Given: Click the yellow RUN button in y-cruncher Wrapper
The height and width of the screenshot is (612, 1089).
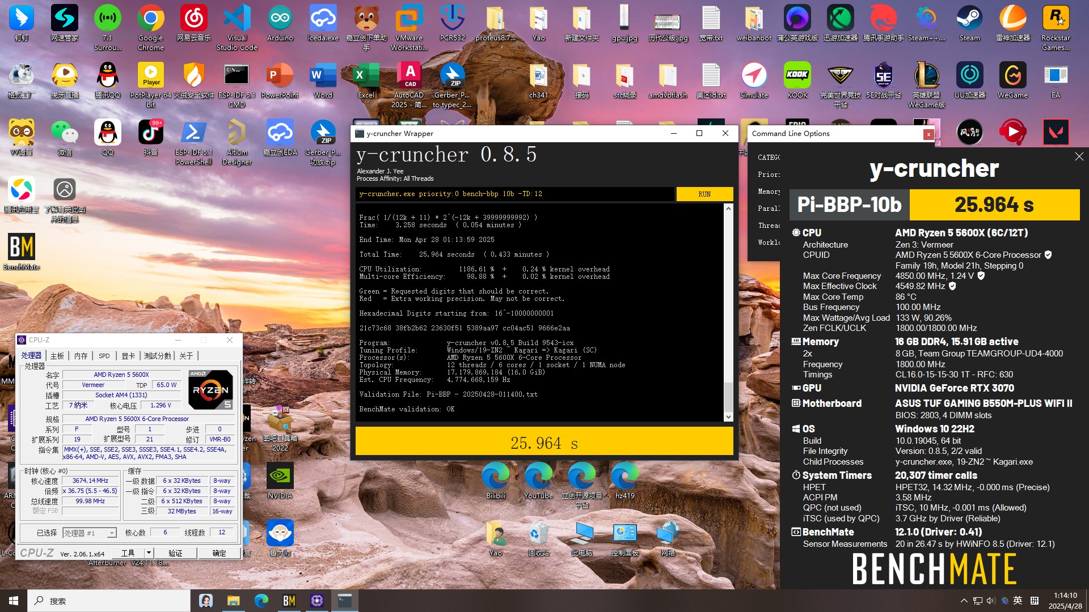Looking at the screenshot, I should [704, 194].
